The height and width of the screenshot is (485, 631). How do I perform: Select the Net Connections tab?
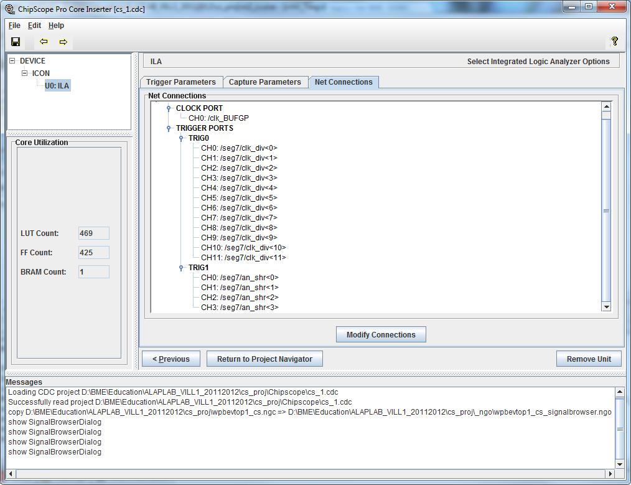pyautogui.click(x=344, y=82)
